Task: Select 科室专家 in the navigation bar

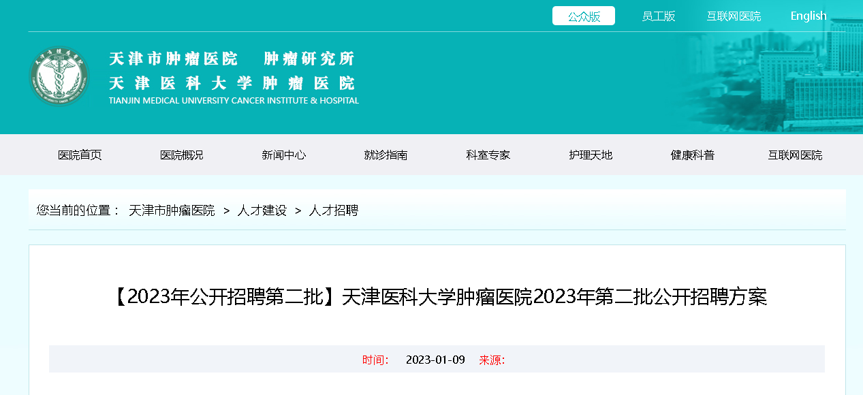Action: point(488,155)
